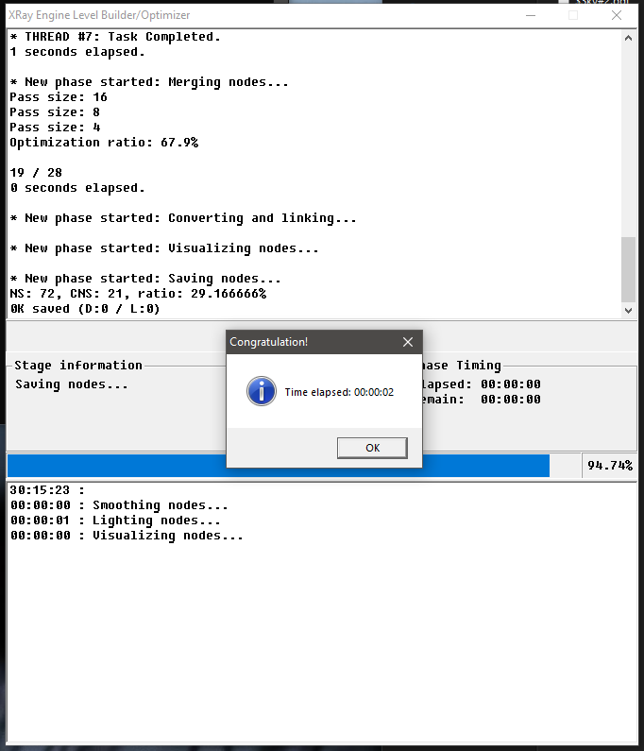
Task: Select 'Optimization ratio: 67.9%' log line
Action: (x=104, y=143)
